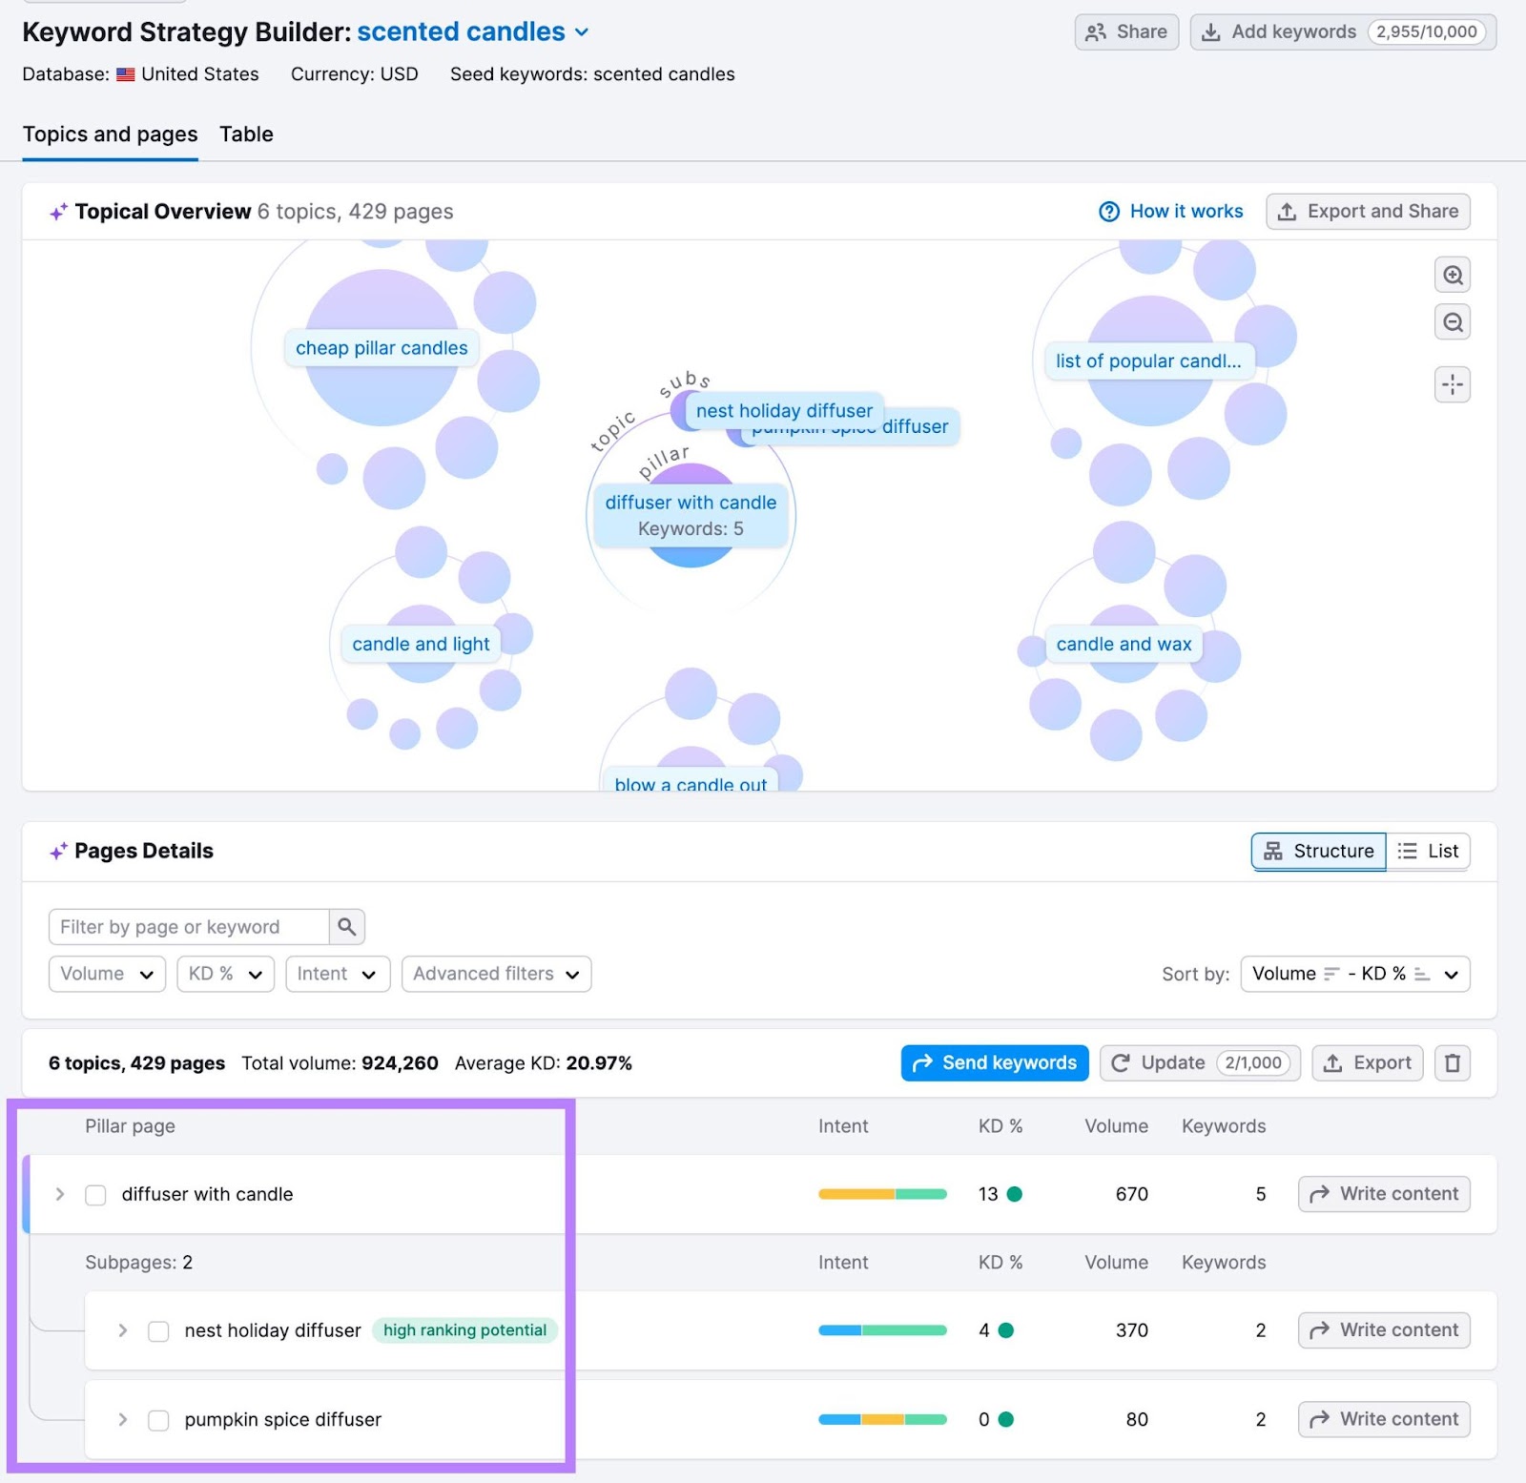Screen dimensions: 1526x1483
Task: Select the Topics and pages tab
Action: tap(110, 134)
